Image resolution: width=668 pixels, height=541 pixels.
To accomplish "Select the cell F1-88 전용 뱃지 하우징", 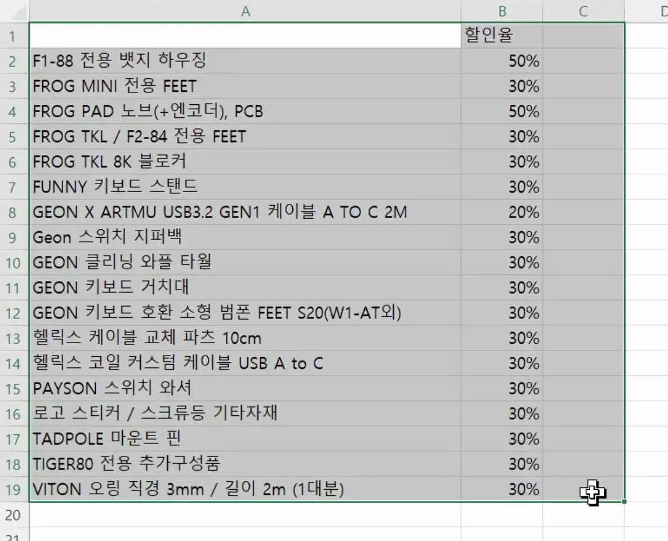I will (x=245, y=61).
